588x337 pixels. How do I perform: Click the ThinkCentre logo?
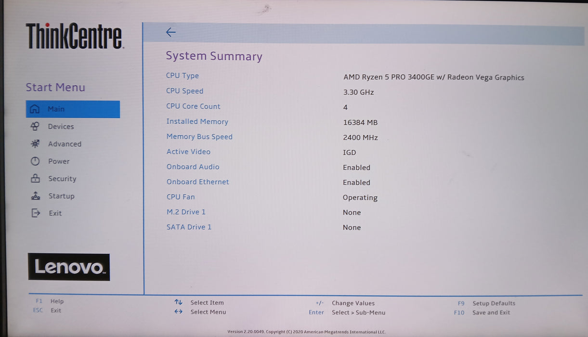[75, 37]
